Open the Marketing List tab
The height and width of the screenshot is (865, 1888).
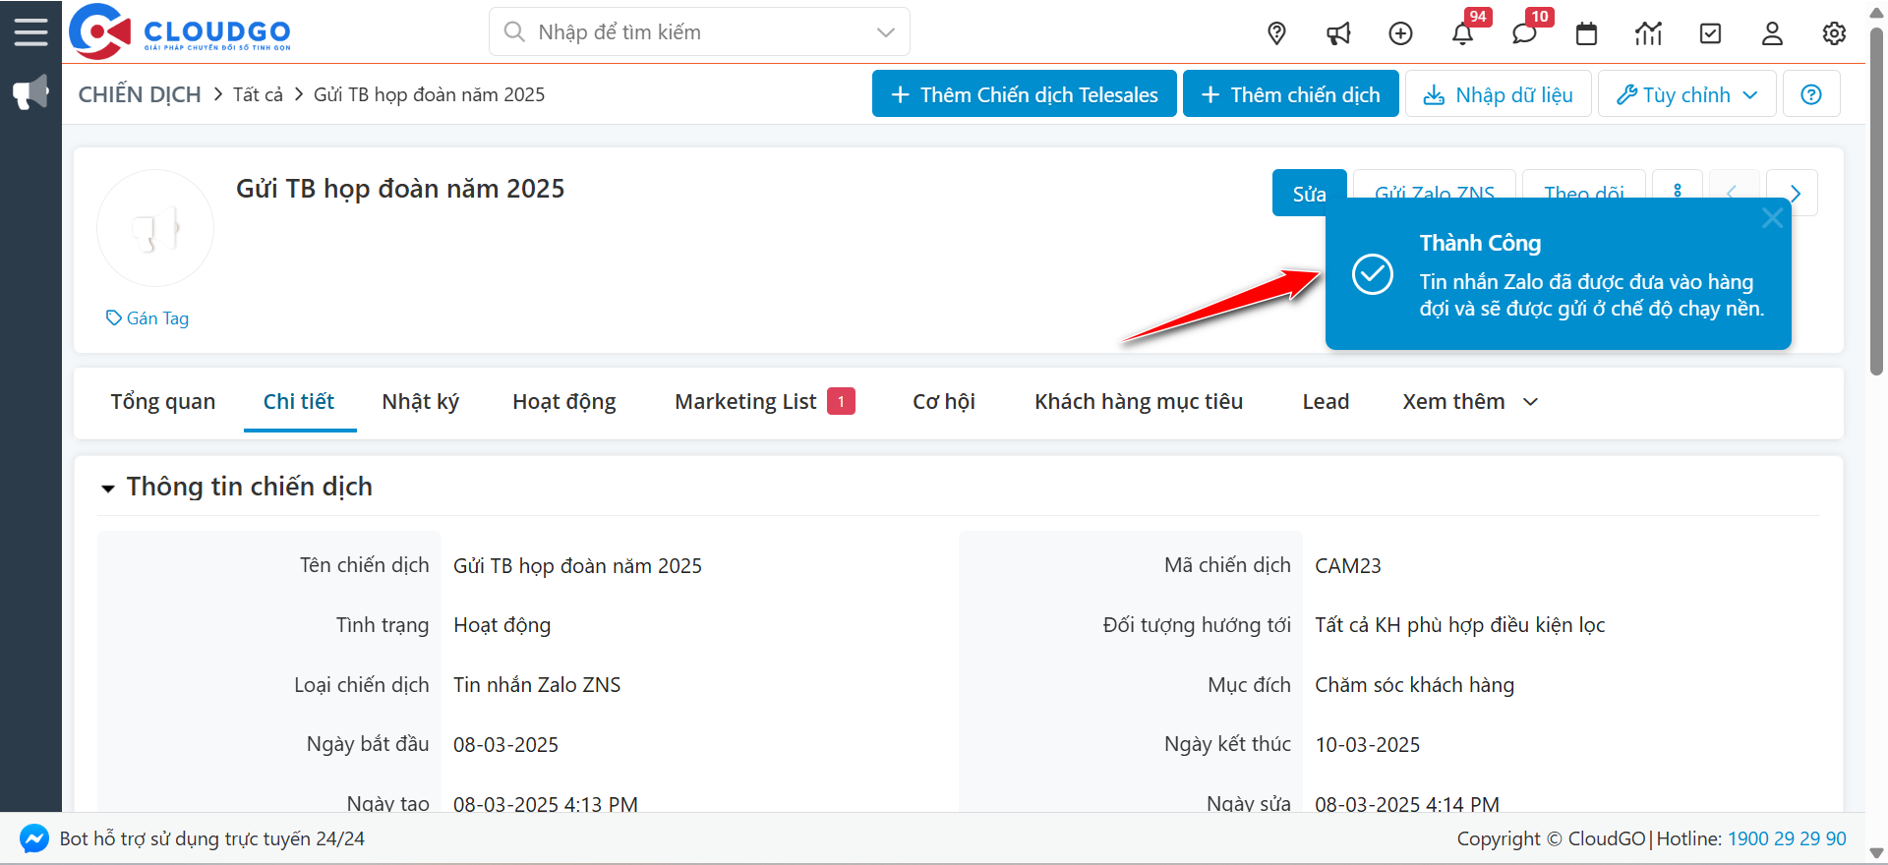745,402
